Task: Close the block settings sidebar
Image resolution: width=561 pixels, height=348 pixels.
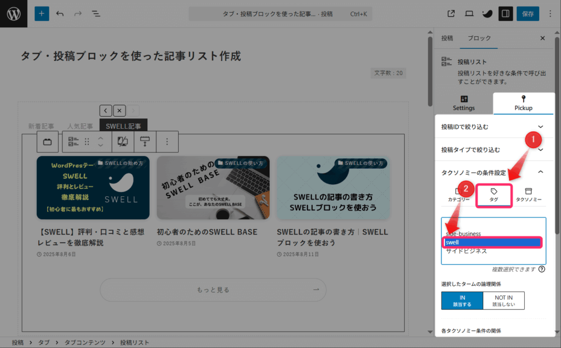Action: (542, 38)
